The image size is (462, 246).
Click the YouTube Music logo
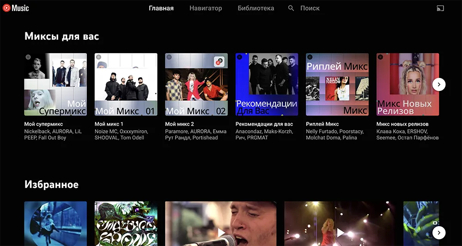pyautogui.click(x=16, y=8)
